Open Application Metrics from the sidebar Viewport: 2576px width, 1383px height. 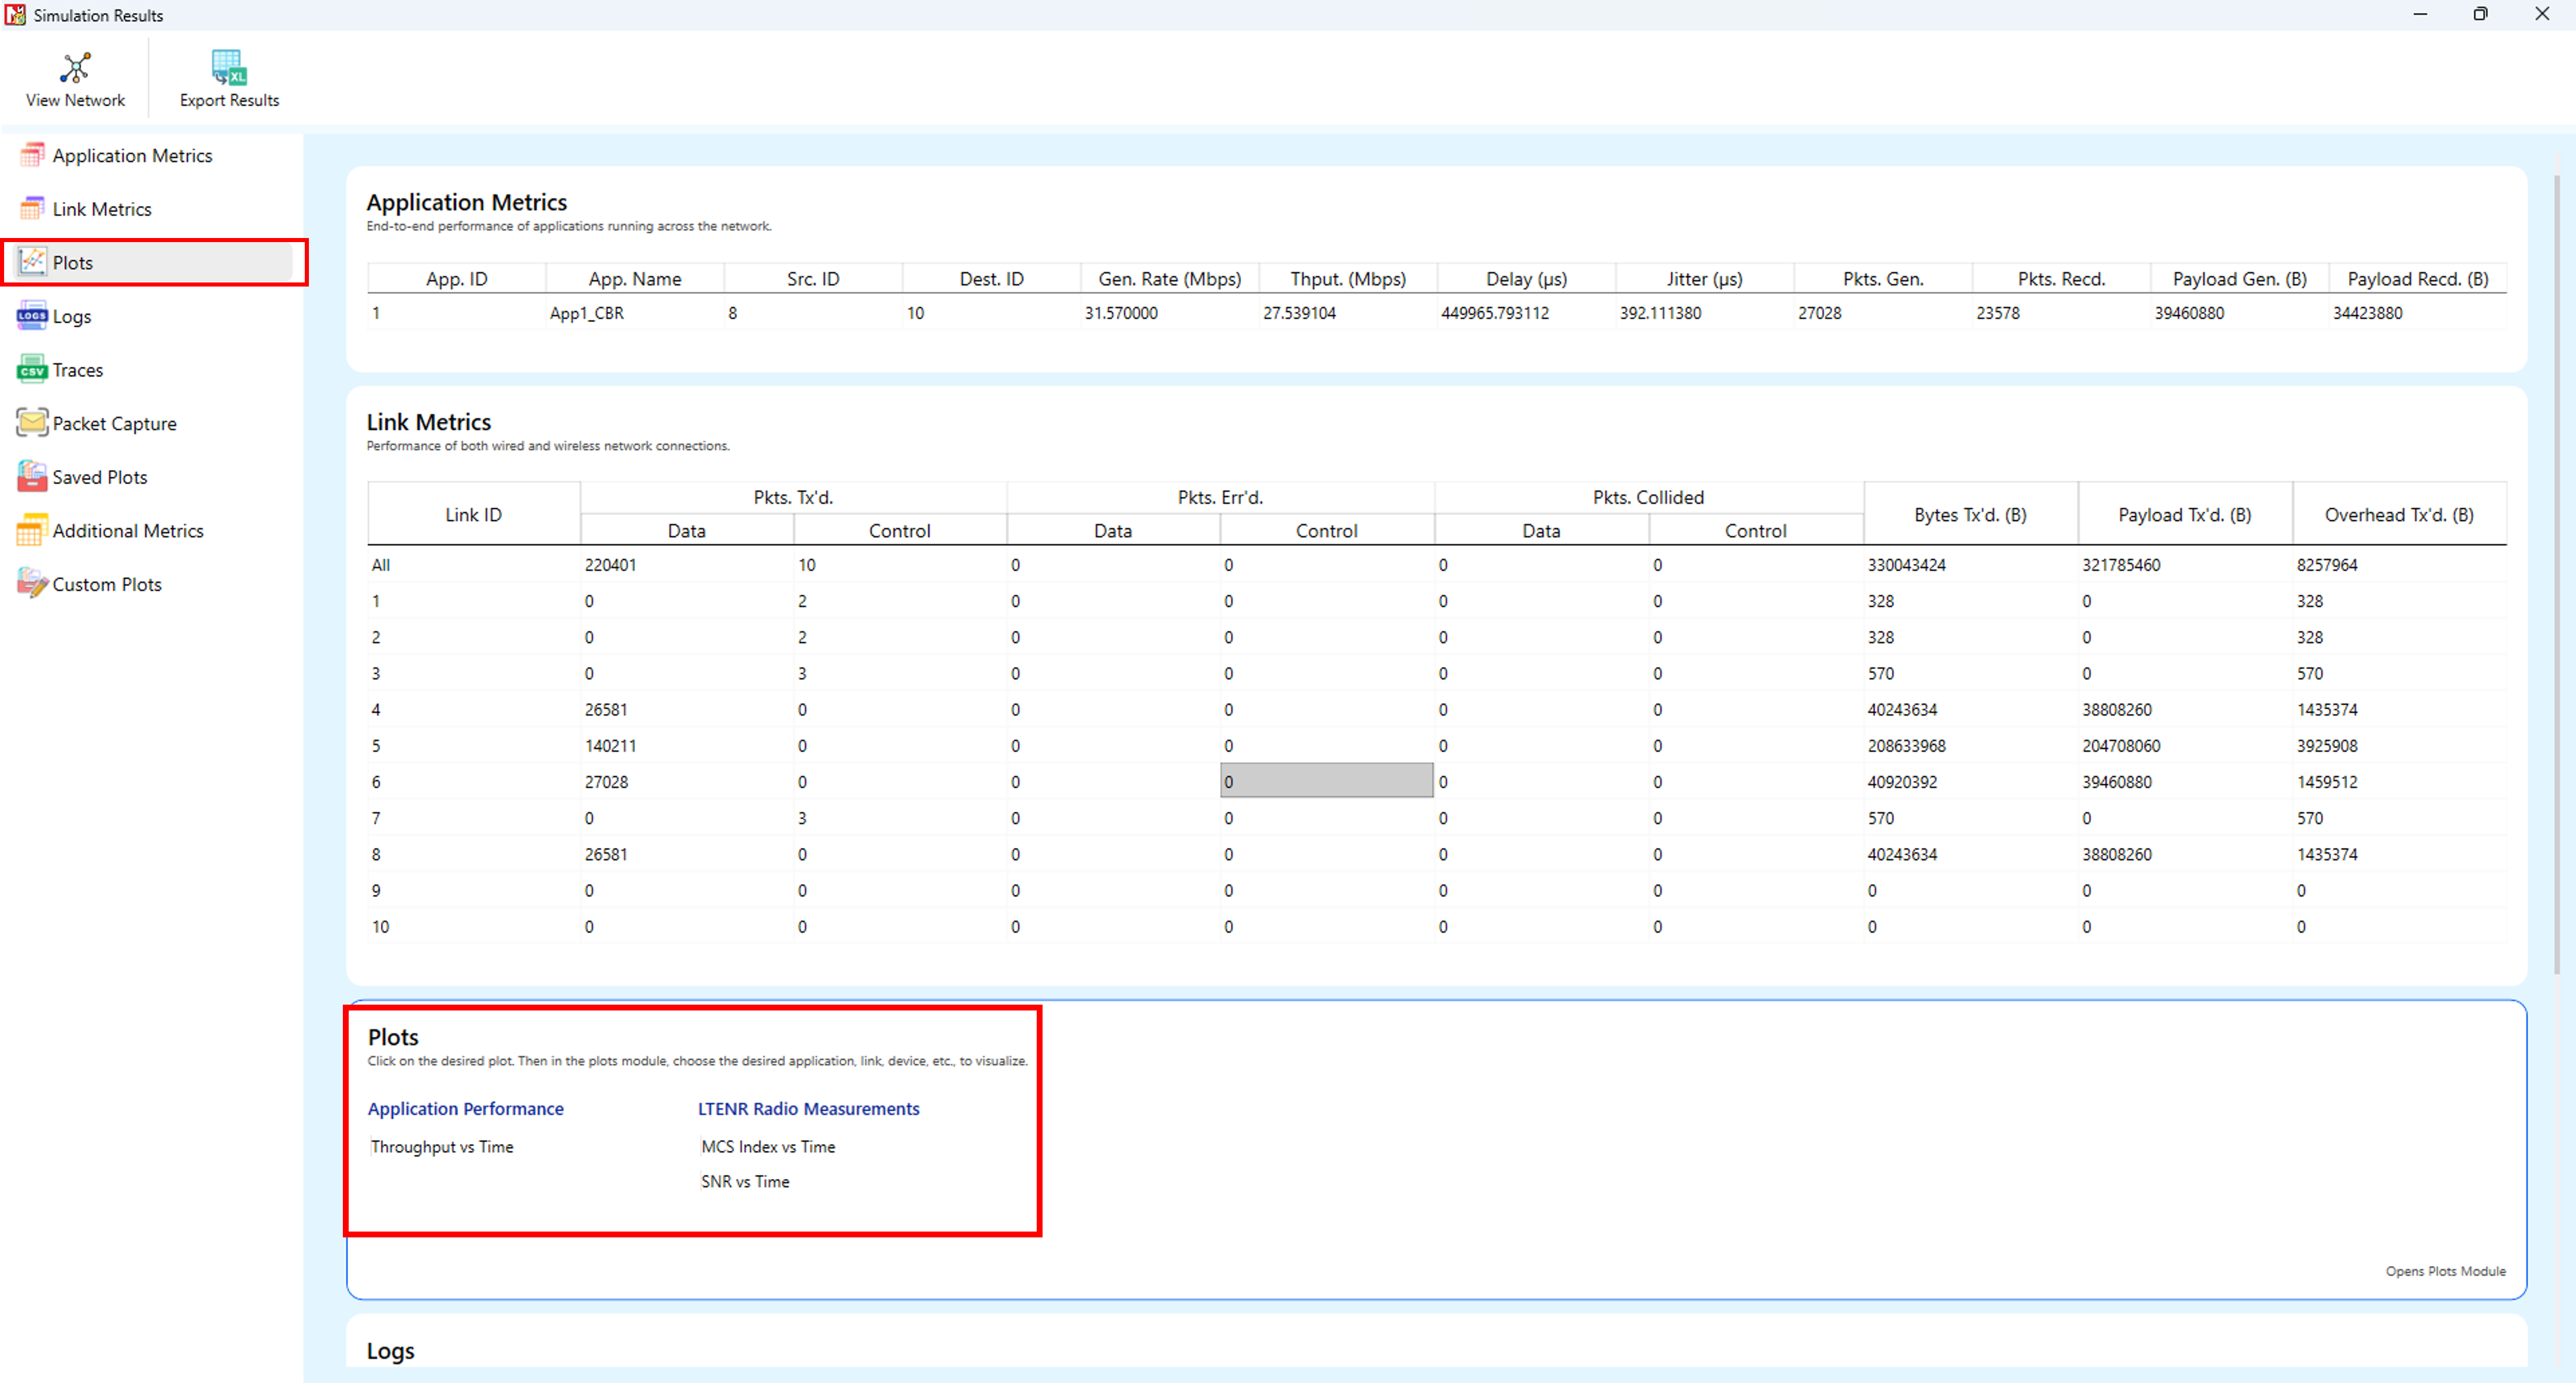pos(131,156)
